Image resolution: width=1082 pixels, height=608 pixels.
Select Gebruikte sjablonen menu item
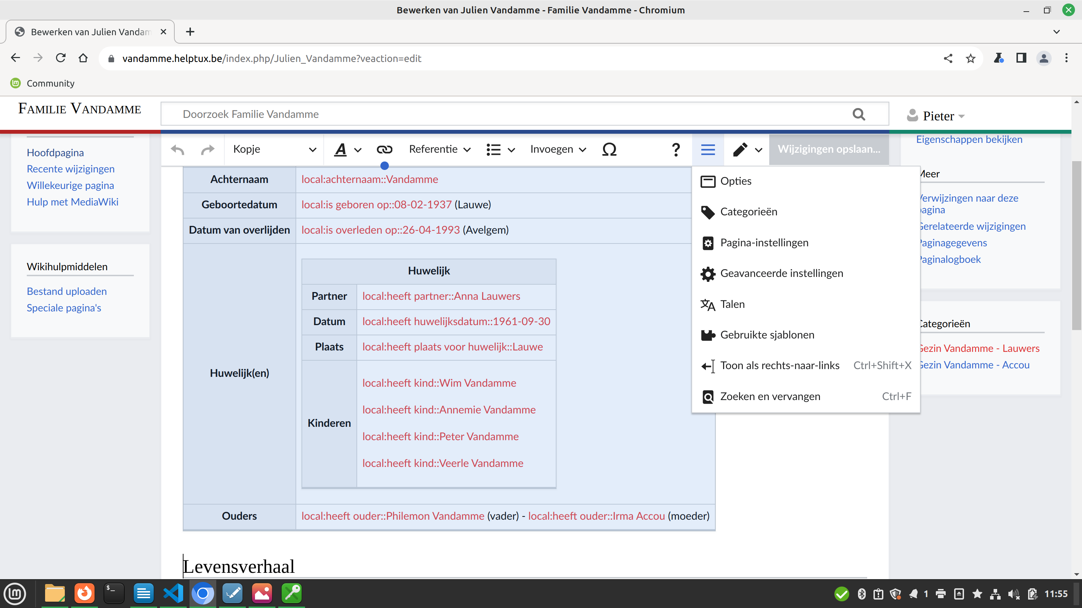click(x=767, y=335)
